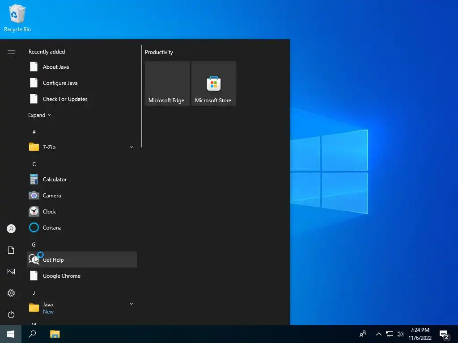Open the volume speaker icon
Viewport: 458px width, 343px height.
(x=400, y=334)
